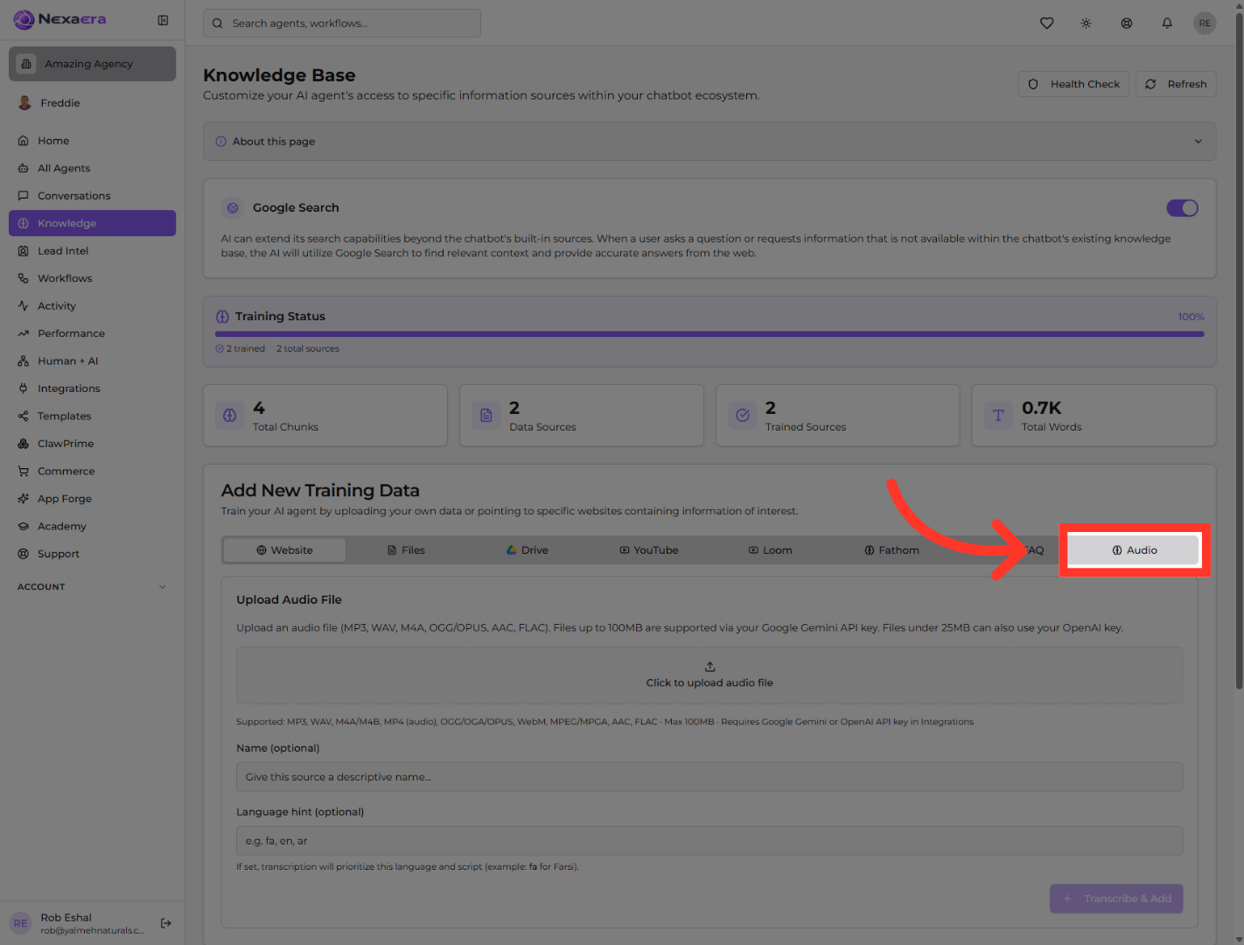Open the notifications bell

coord(1167,24)
